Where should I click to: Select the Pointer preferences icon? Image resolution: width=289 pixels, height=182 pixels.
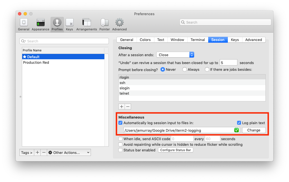coord(104,24)
